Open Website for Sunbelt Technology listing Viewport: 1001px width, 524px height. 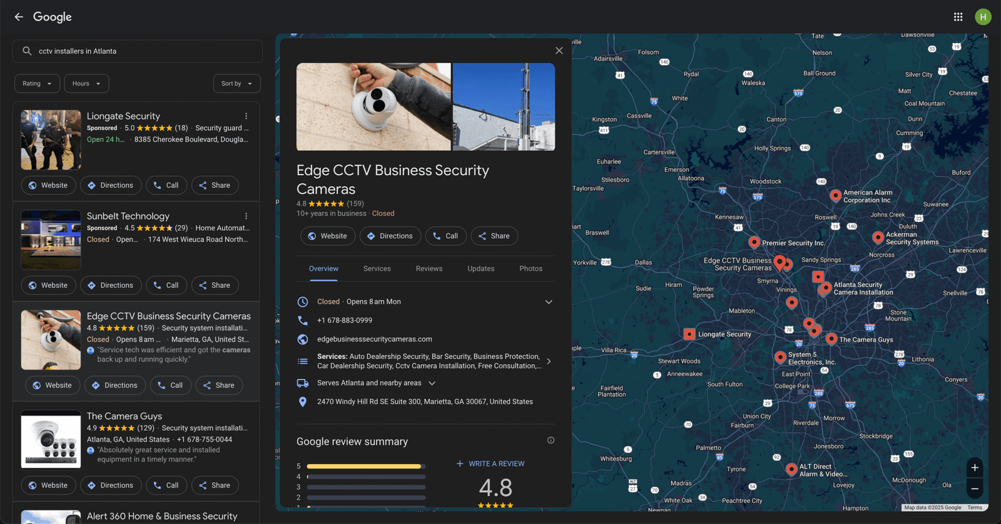[48, 286]
